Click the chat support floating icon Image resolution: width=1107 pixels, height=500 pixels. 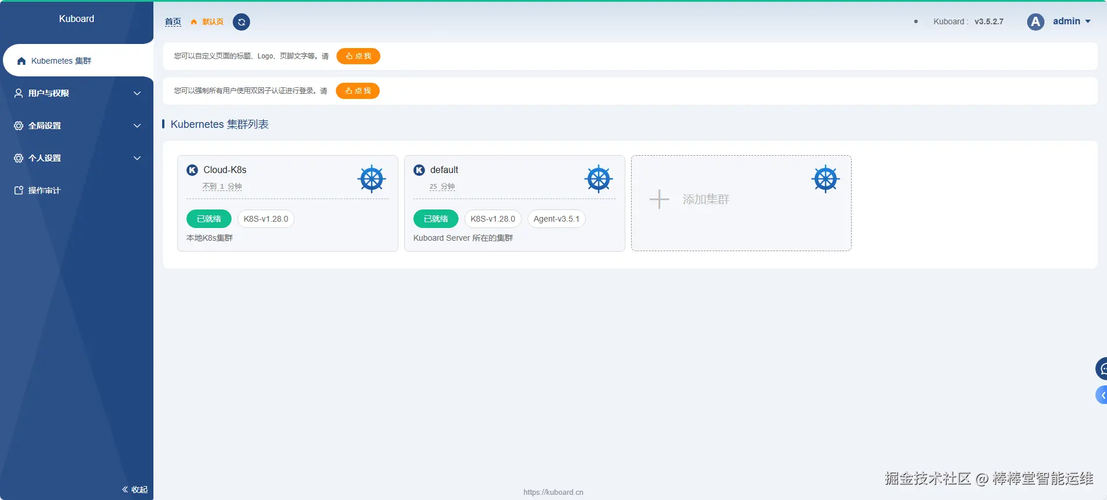[x=1101, y=369]
